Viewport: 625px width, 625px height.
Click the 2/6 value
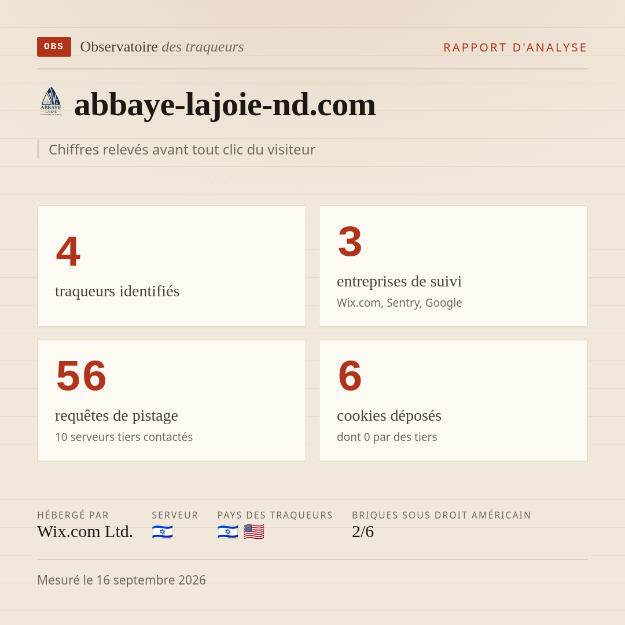point(363,531)
